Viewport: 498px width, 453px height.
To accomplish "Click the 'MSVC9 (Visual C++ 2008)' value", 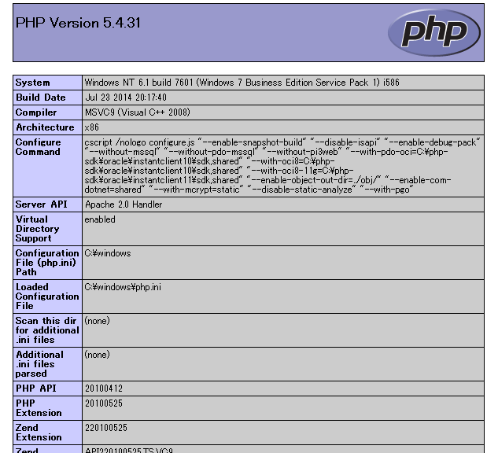I will 137,112.
